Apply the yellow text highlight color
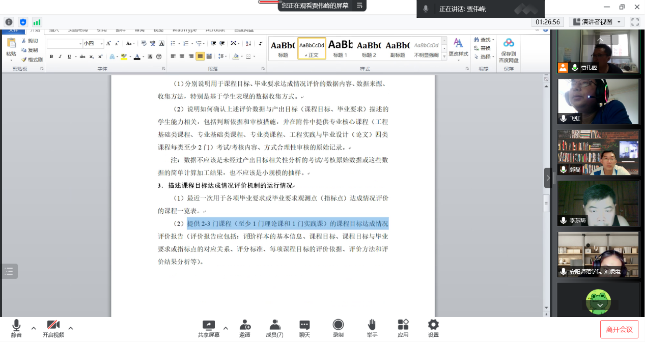Viewport: 645px width, 342px height. click(x=124, y=56)
